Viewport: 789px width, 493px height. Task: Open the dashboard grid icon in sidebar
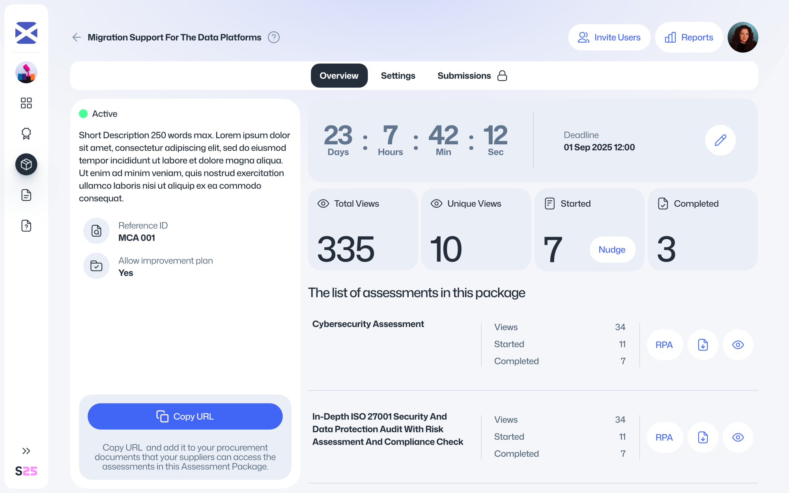click(x=26, y=103)
